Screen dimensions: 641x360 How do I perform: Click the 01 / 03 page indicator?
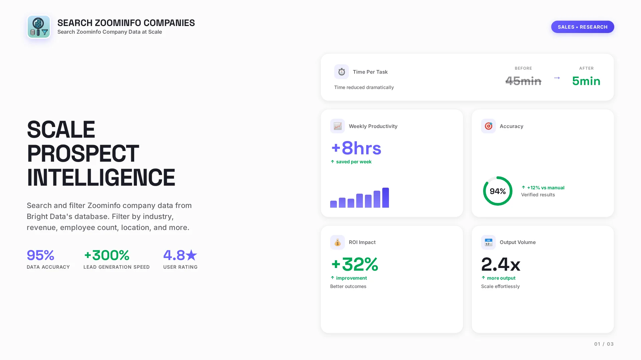(604, 344)
